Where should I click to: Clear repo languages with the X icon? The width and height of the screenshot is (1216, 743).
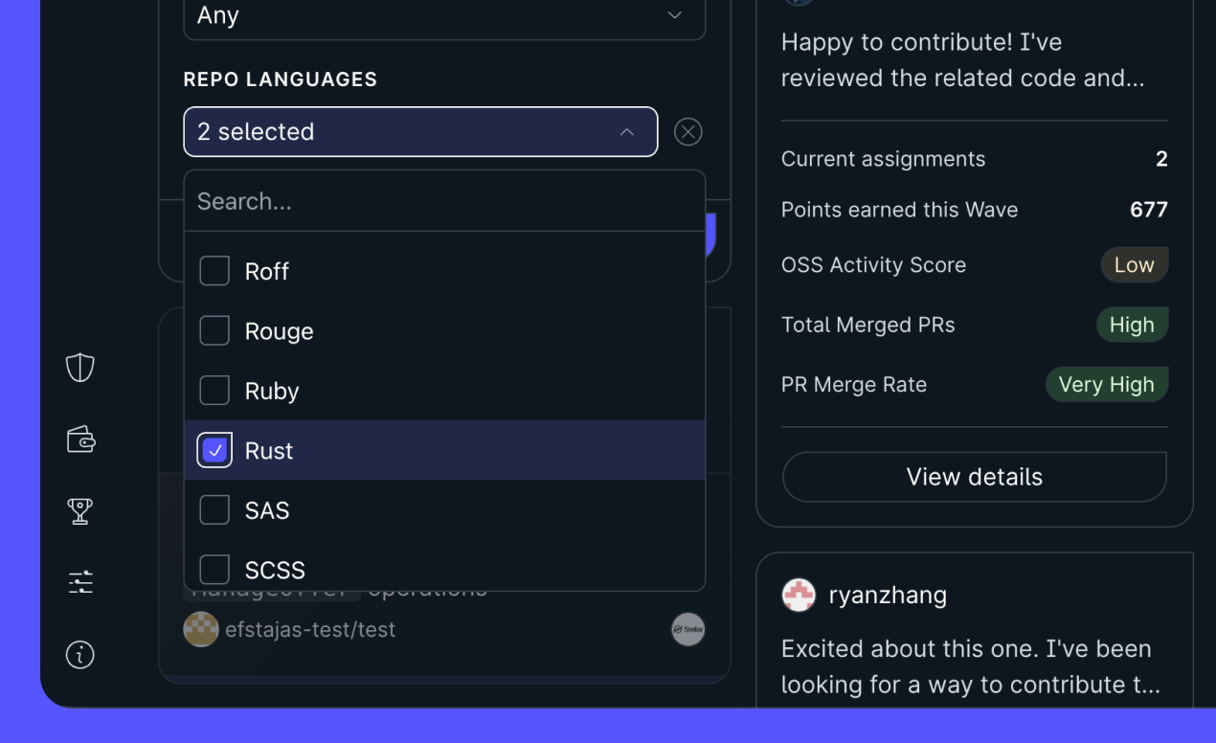click(687, 131)
